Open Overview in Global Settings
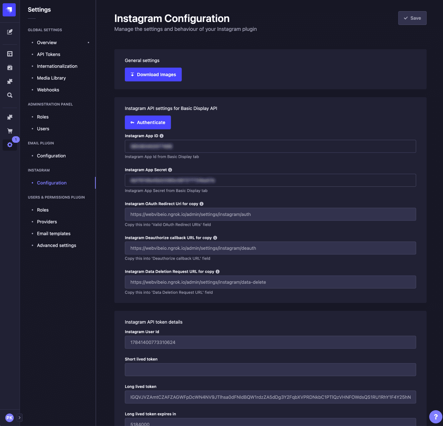The image size is (443, 426). coord(47,43)
